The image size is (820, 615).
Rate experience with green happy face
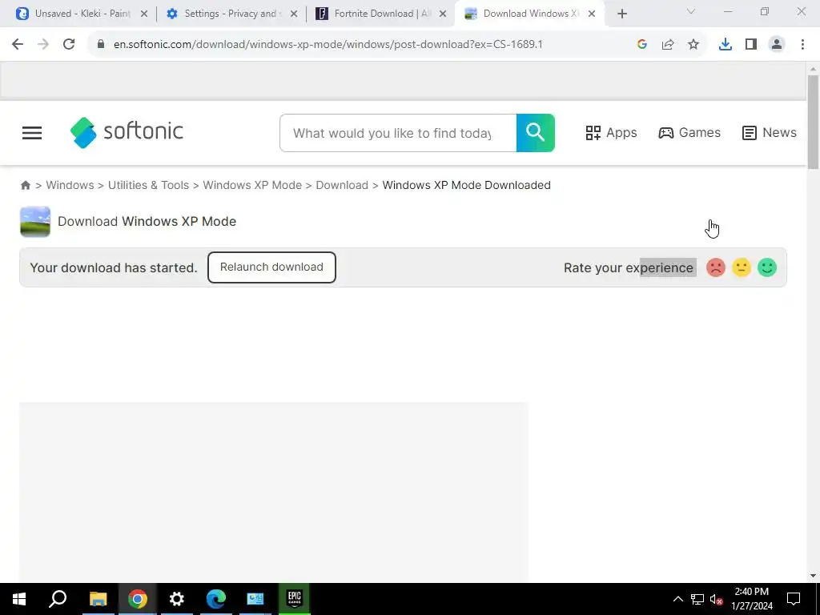coord(767,267)
